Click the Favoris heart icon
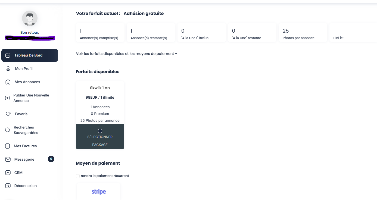Viewport: 377px width, 200px height. click(8, 114)
